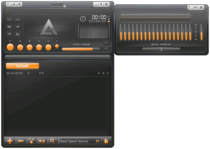
Task: Adjust the separate preamp slider at equalizer's far right
Action: coord(202,32)
